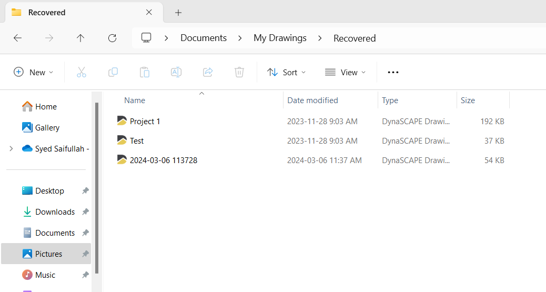This screenshot has height=292, width=546.
Task: Expand the Syed Saifullah OneDrive node
Action: tap(11, 149)
